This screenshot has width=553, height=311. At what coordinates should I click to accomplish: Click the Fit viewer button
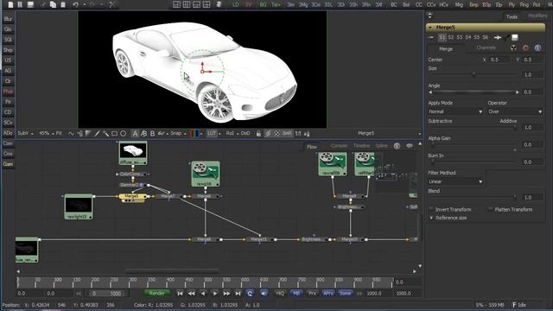tap(59, 134)
